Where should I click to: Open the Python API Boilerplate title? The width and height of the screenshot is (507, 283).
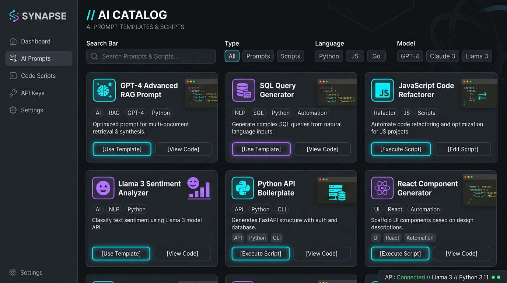[x=276, y=188]
